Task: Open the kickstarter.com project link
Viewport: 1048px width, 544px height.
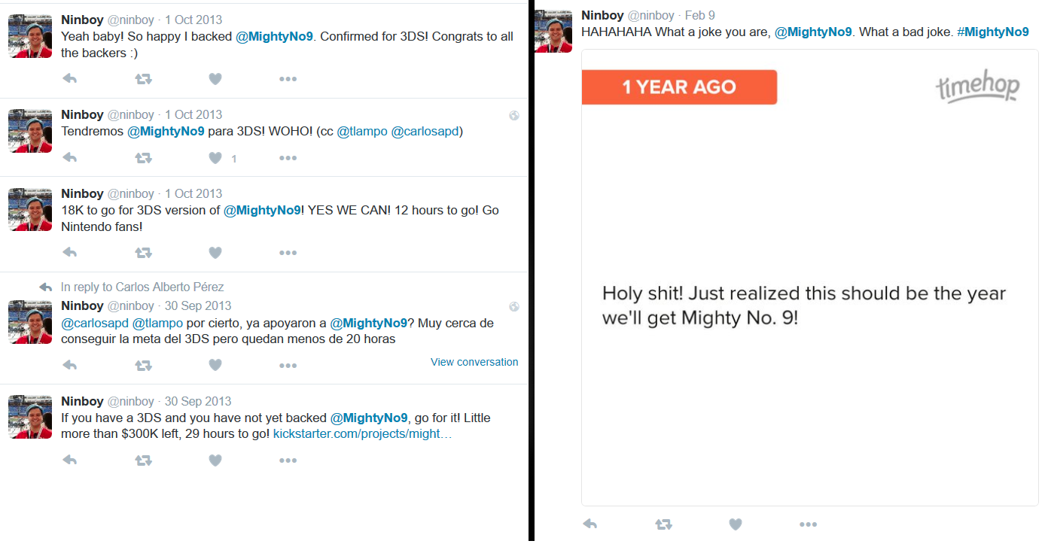Action: click(362, 434)
